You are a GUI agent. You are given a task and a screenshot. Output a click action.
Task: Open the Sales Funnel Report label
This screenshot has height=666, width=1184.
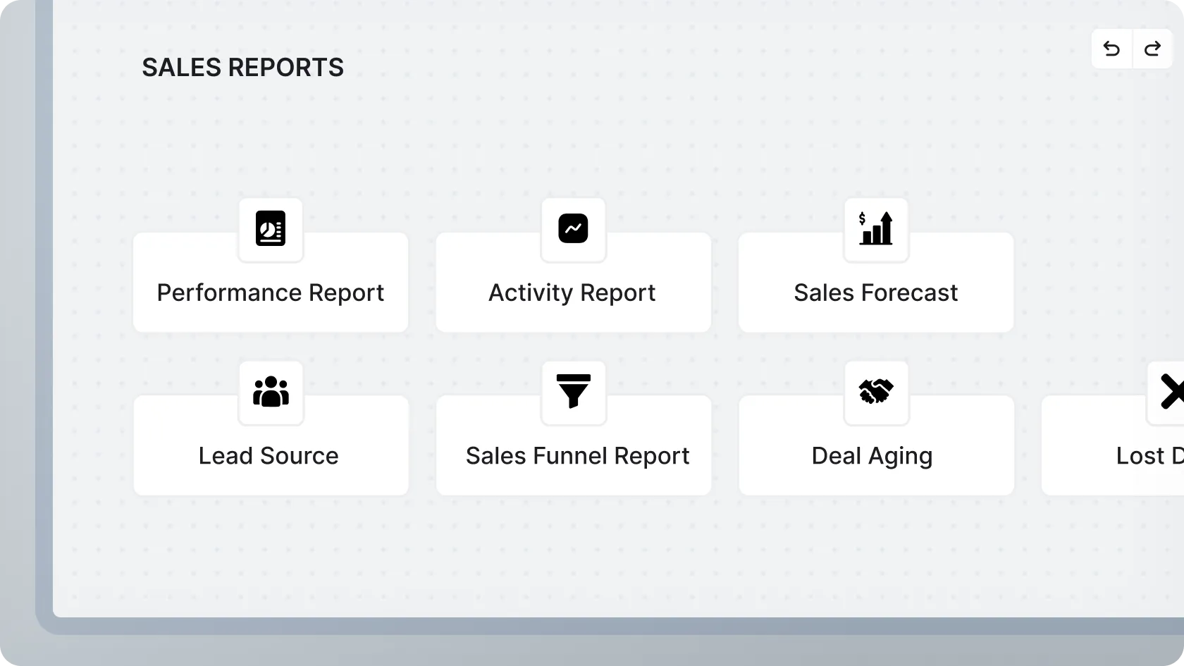click(x=577, y=456)
